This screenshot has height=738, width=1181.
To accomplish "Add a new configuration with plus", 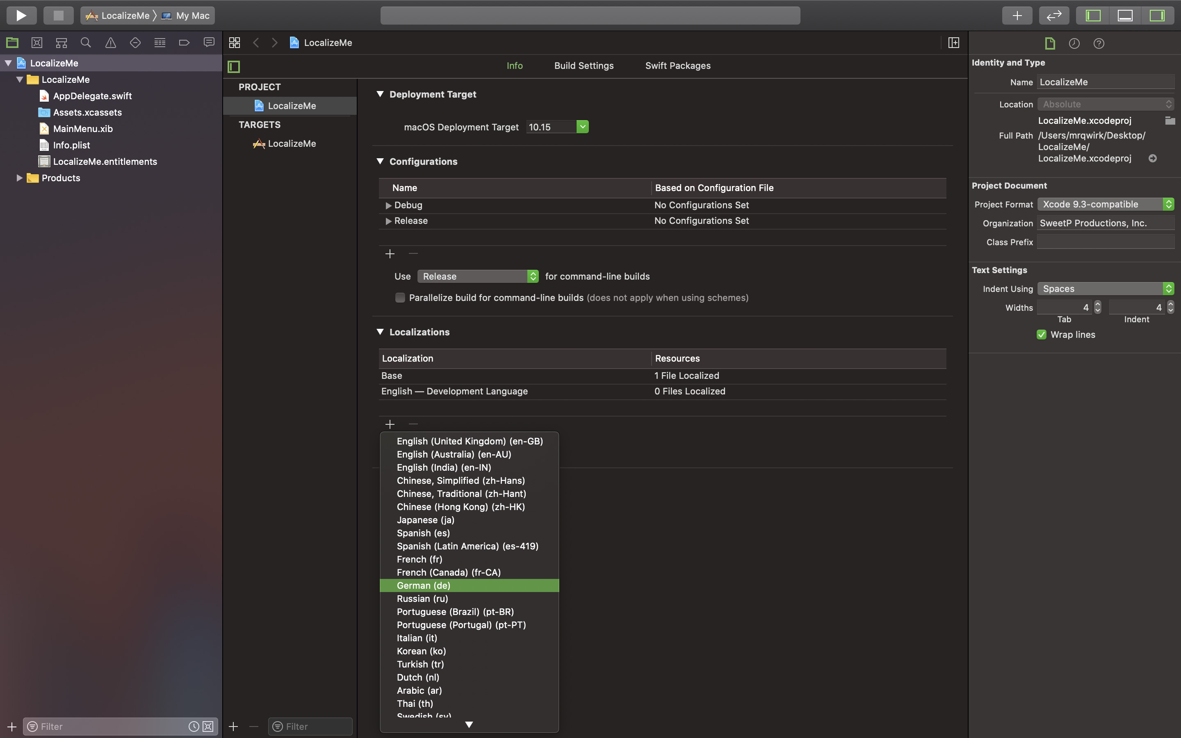I will 390,254.
